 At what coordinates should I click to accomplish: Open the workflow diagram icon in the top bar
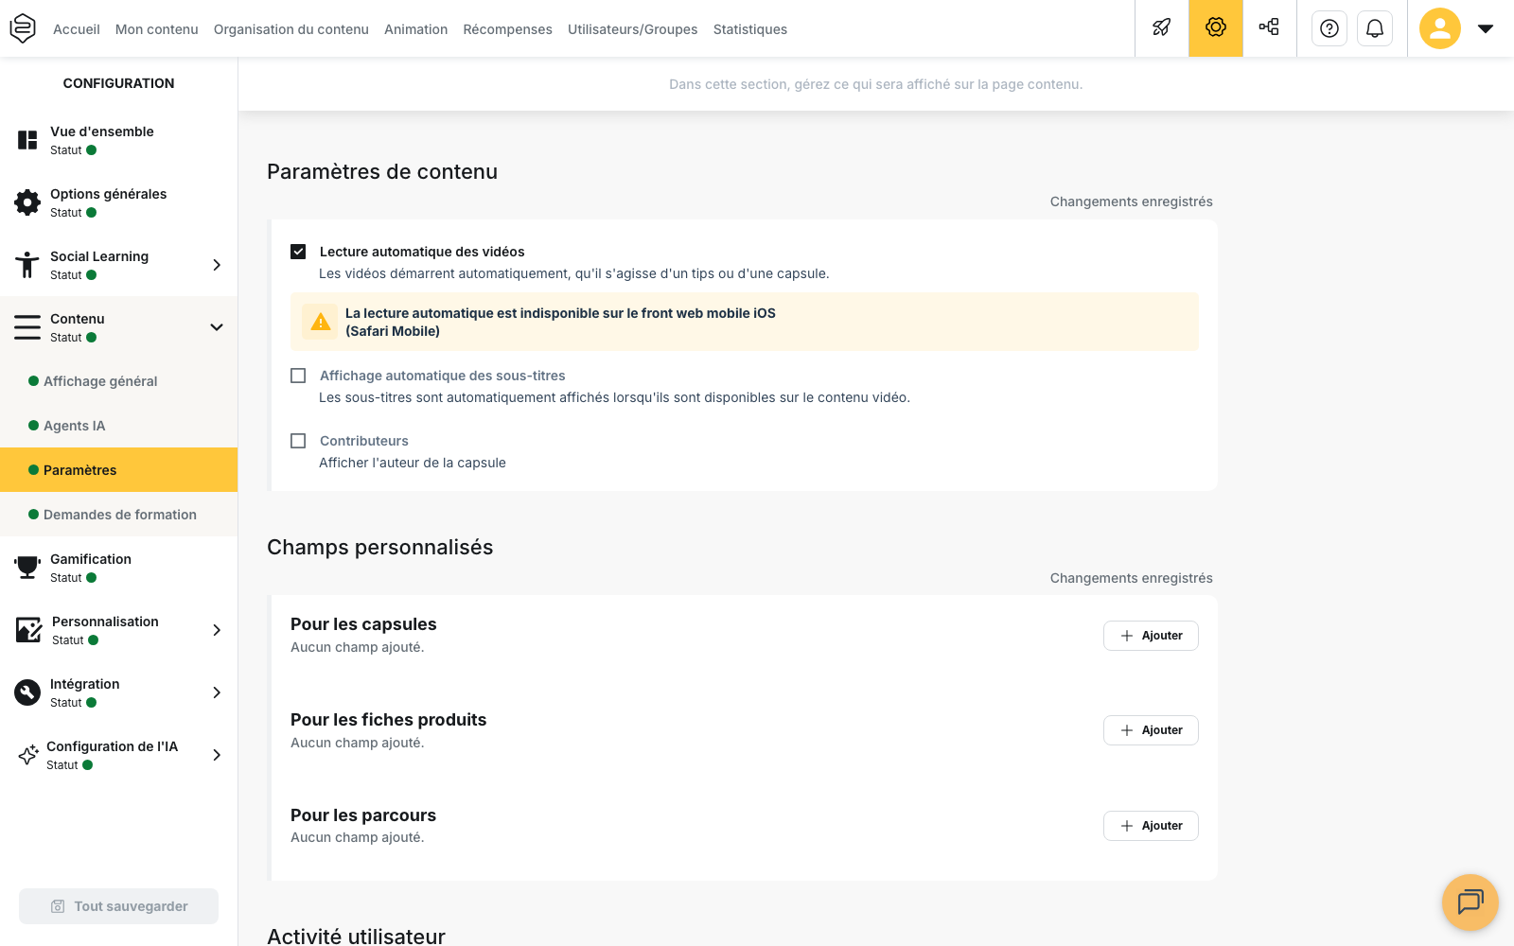[x=1269, y=28]
